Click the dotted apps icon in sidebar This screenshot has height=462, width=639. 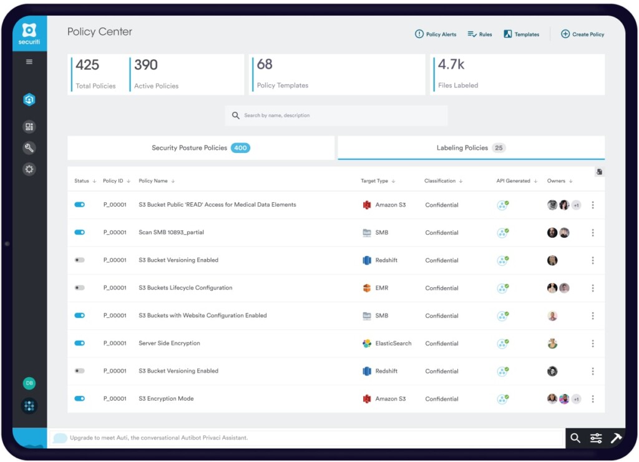pos(29,406)
